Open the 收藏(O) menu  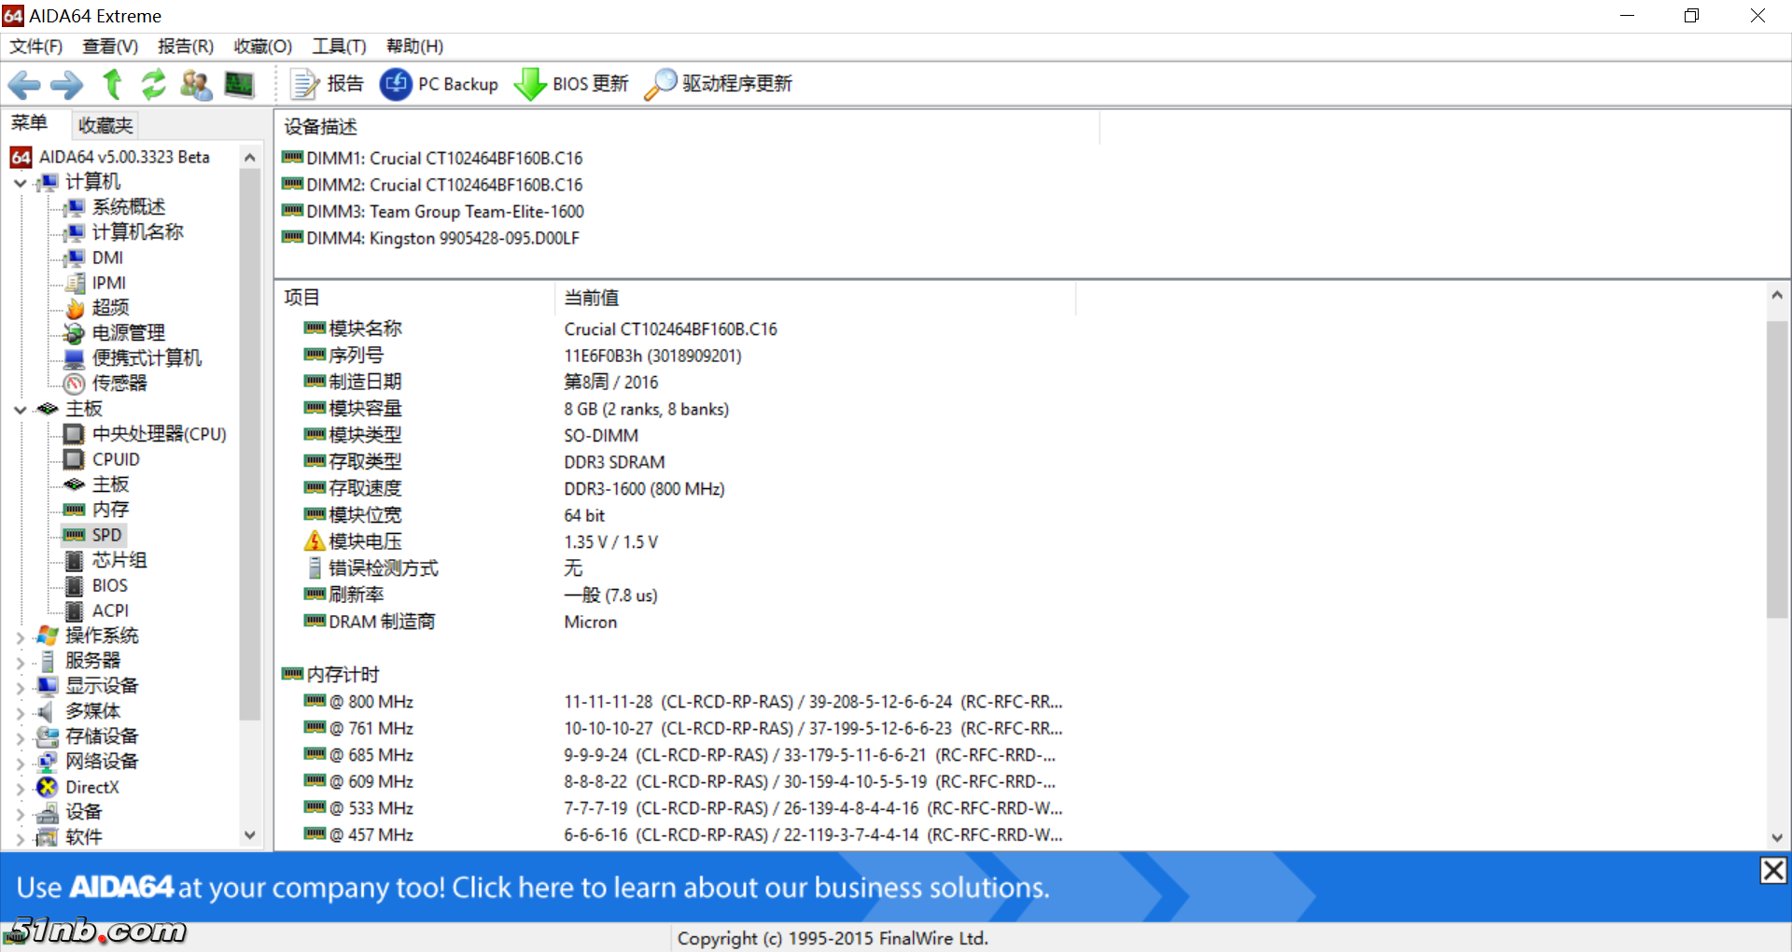262,46
